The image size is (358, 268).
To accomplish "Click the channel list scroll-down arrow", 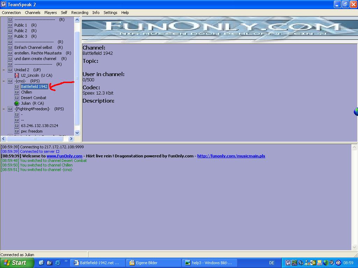I will click(77, 133).
